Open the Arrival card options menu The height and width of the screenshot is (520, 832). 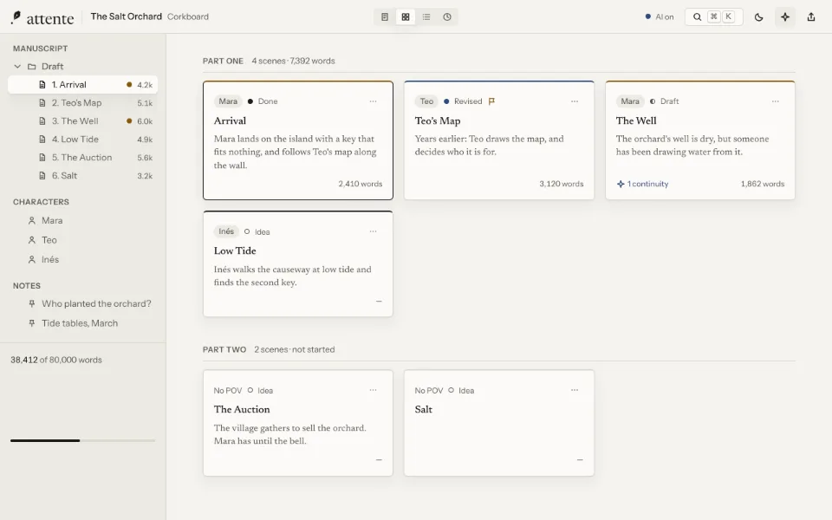coord(373,101)
